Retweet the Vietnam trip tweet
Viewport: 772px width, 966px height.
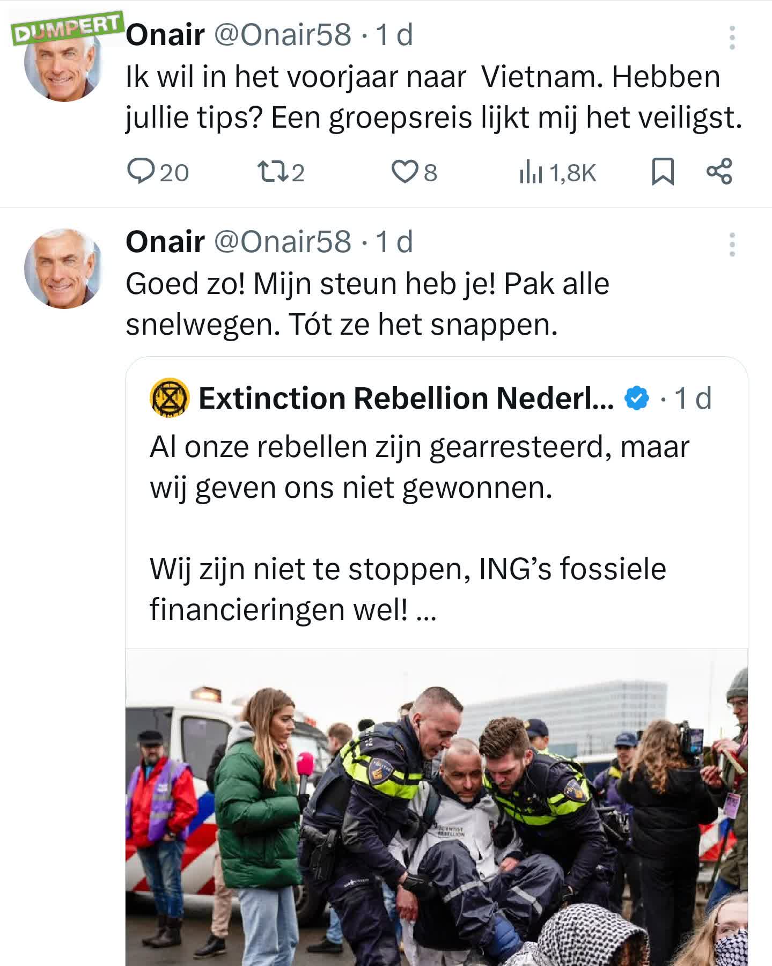coord(281,173)
